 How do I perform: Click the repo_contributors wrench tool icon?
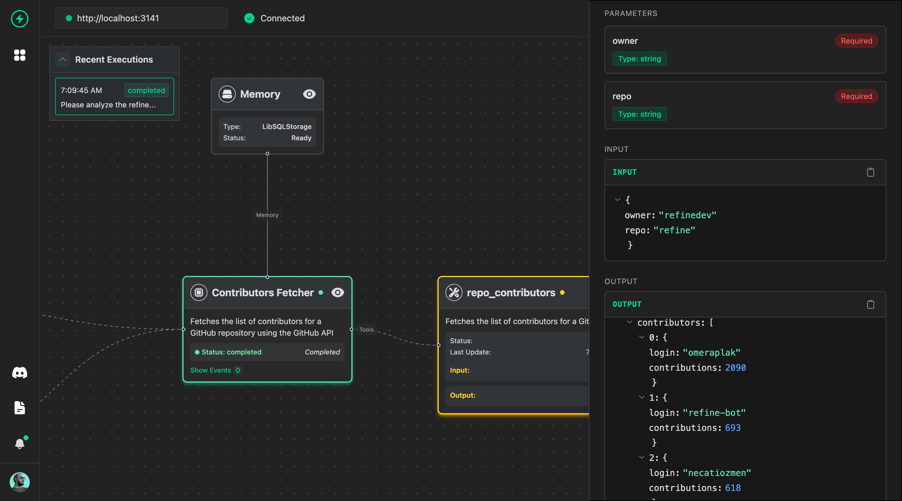454,292
